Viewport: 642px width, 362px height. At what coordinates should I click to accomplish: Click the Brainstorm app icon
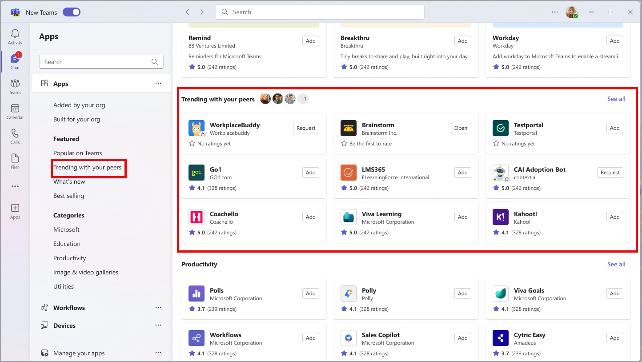click(x=349, y=128)
